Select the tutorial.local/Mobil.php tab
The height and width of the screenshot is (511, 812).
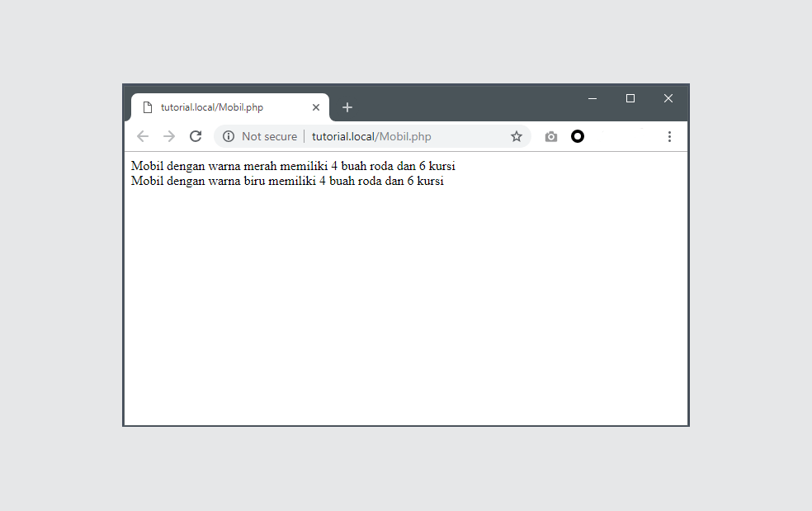[x=230, y=107]
